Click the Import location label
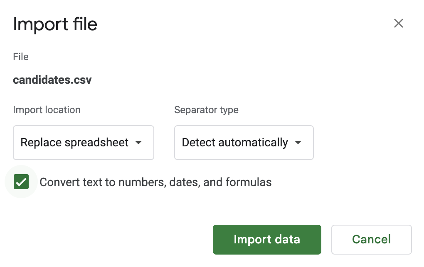Viewport: 424px width, 267px height. 47,110
